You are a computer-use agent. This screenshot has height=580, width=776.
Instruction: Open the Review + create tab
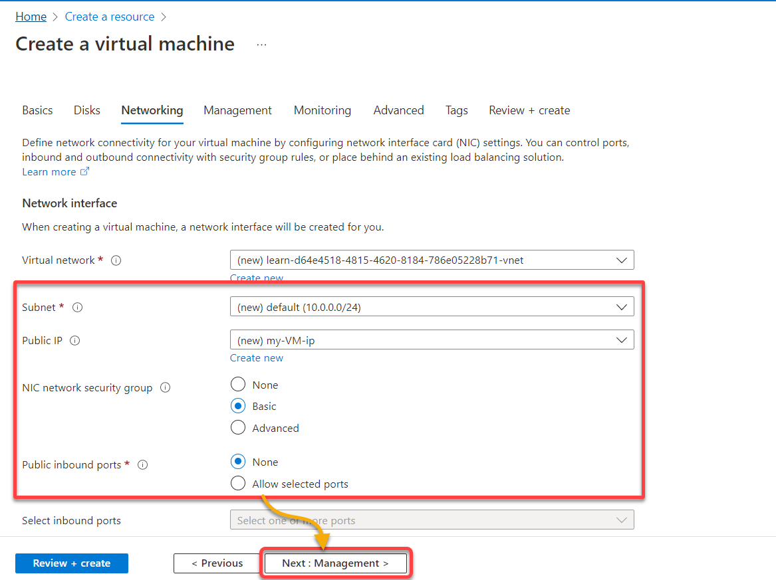click(x=529, y=110)
